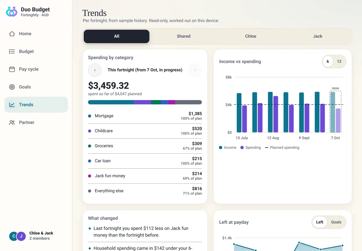Switch to the Jack tab

pyautogui.click(x=318, y=36)
